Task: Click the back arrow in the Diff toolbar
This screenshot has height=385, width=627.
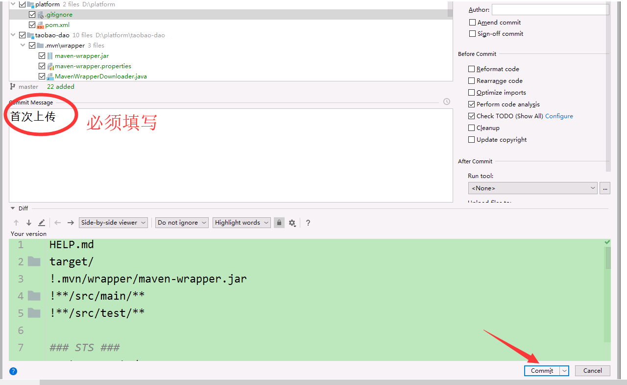Action: 58,223
